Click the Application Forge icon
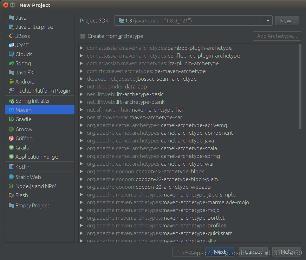Viewport: 306px width, 260px height. [x=11, y=156]
